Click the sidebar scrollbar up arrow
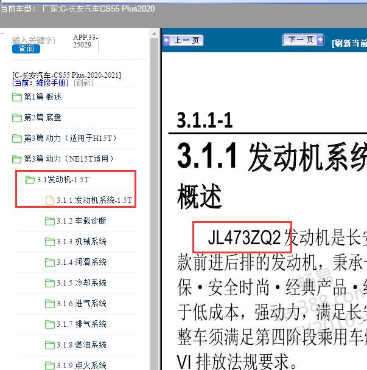Screen dimensions: 367x370 (x=155, y=34)
